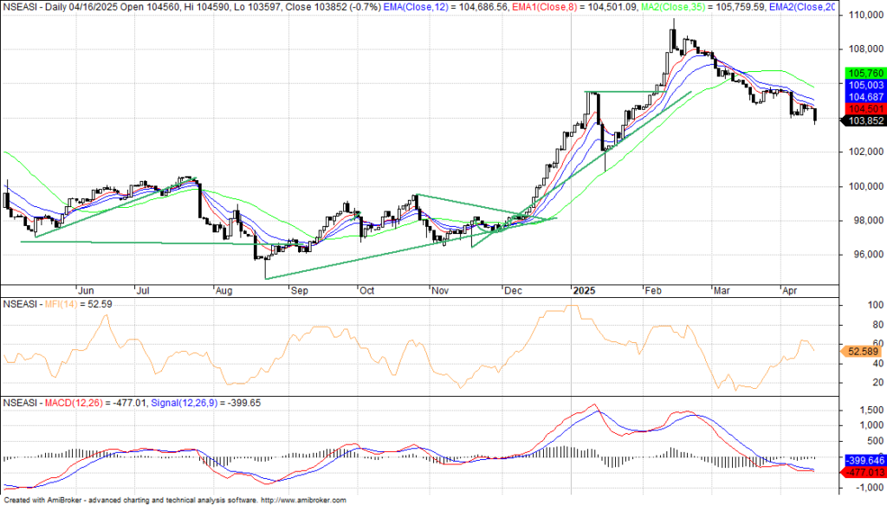
Task: Click the Feb month marker on the date axis
Action: 651,291
